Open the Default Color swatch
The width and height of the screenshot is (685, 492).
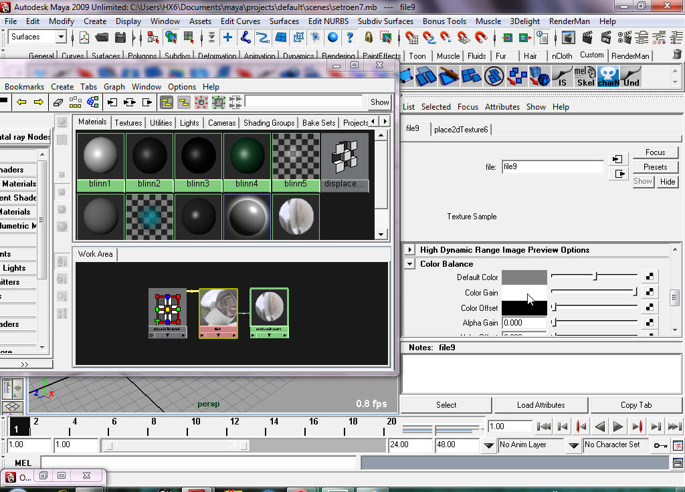524,277
